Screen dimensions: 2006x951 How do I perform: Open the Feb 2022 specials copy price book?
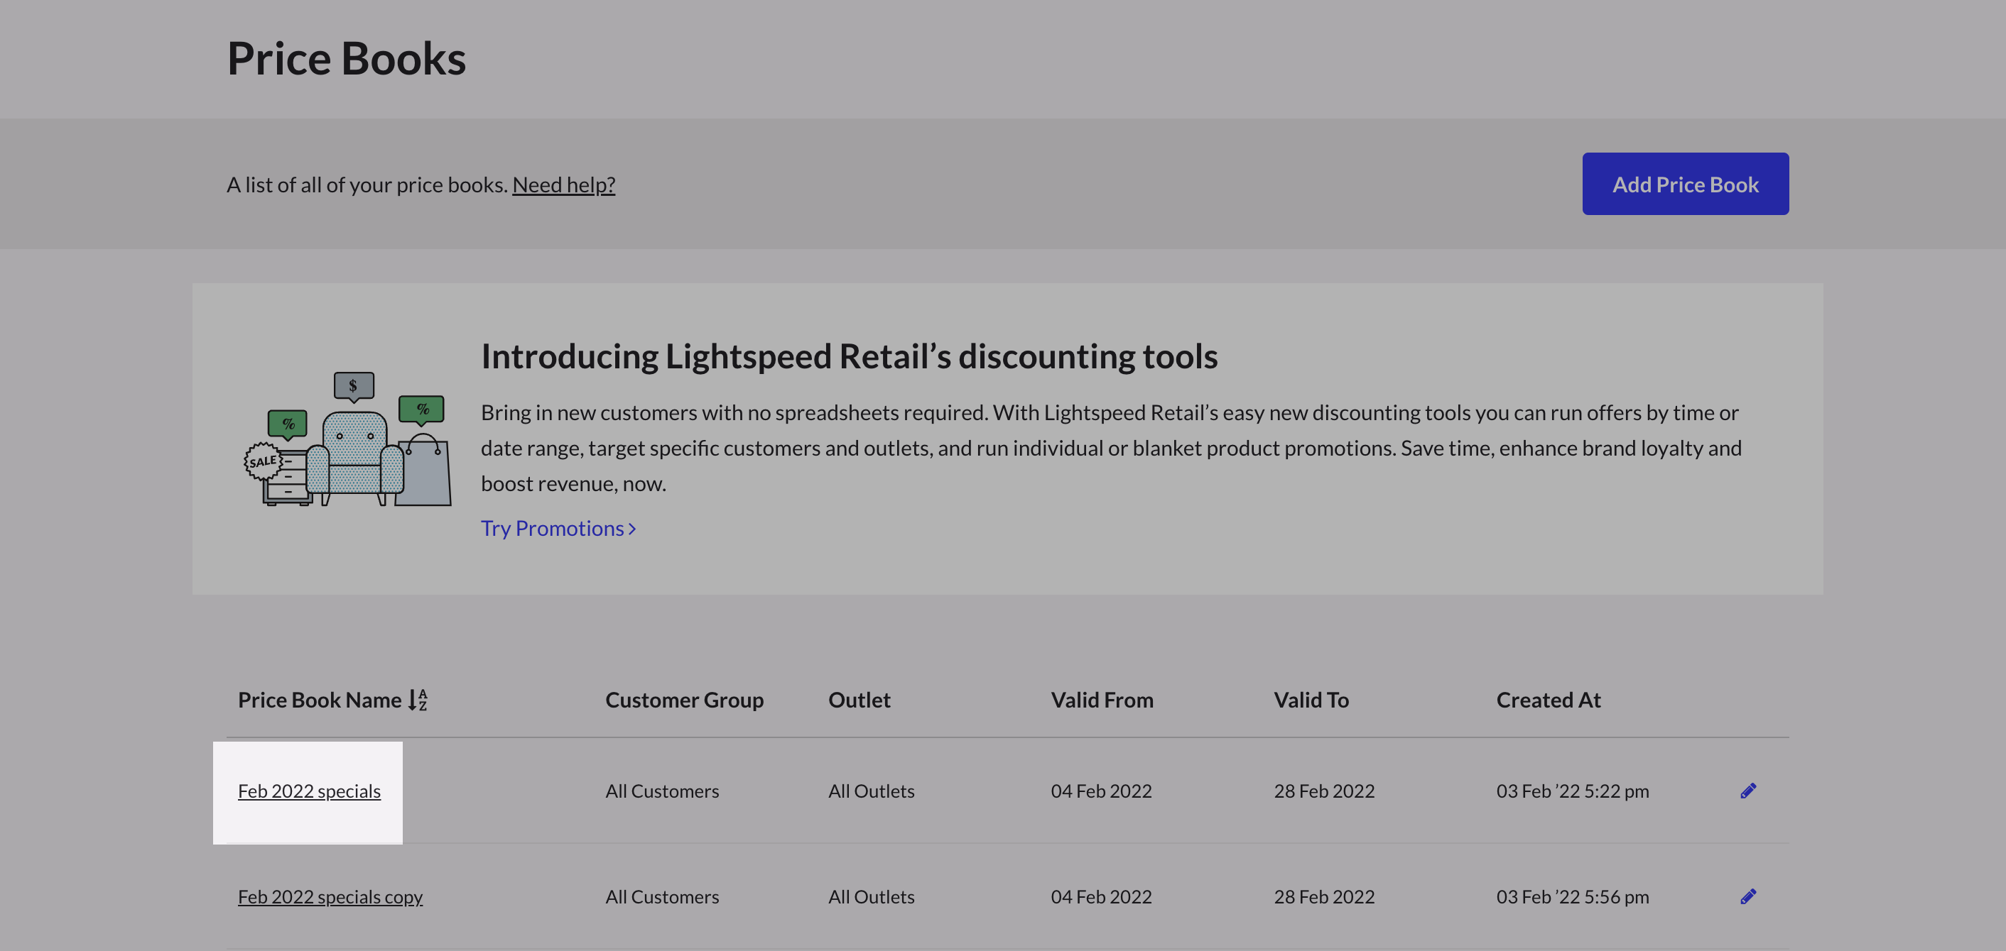tap(330, 896)
